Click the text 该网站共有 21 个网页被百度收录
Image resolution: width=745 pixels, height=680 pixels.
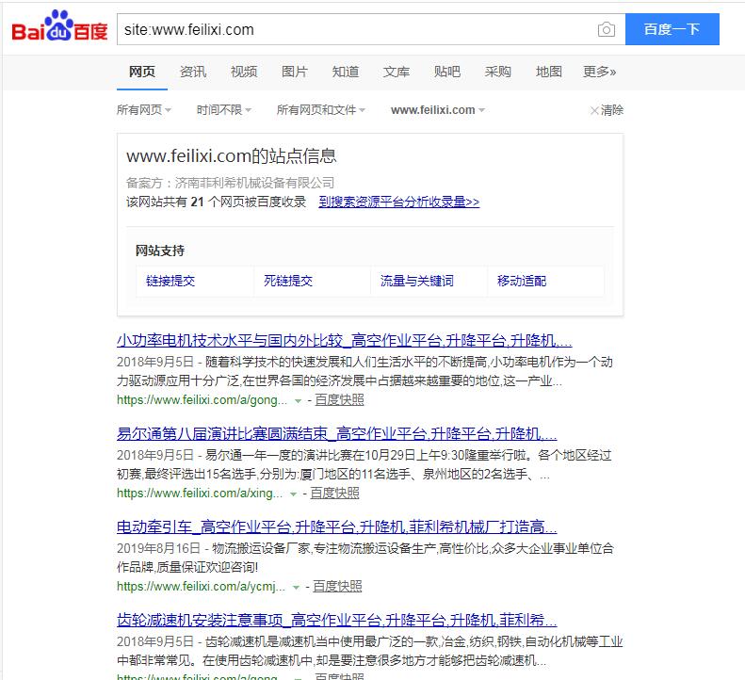point(217,202)
